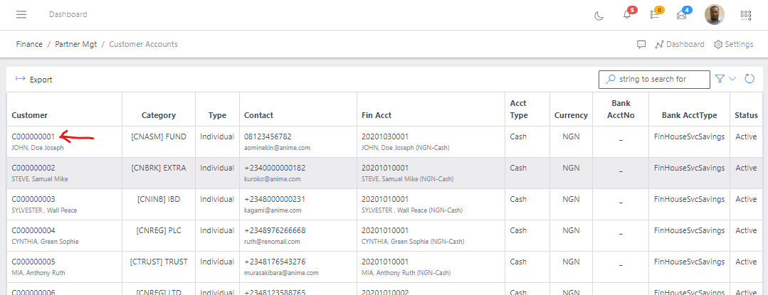This screenshot has width=768, height=295.
Task: Click phone number +2348176543276
Action: coord(275,262)
